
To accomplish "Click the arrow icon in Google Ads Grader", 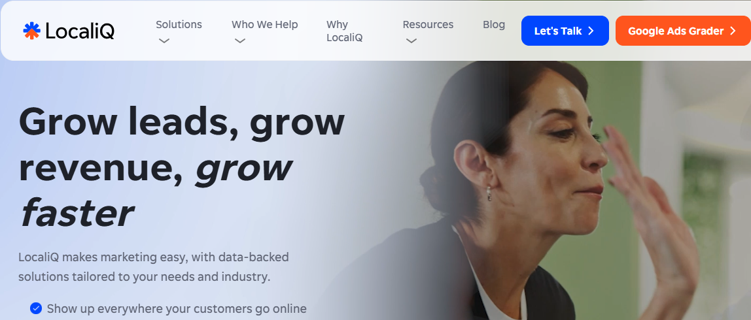I will click(x=732, y=31).
